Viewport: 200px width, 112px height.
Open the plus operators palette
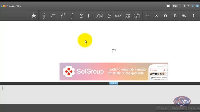click(x=147, y=16)
